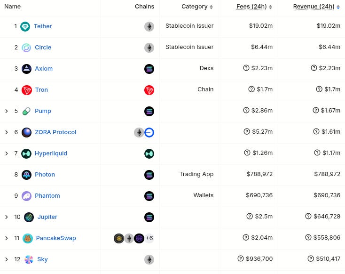Click the Tron chain icon in Chains column
This screenshot has width=345, height=274.
click(149, 90)
